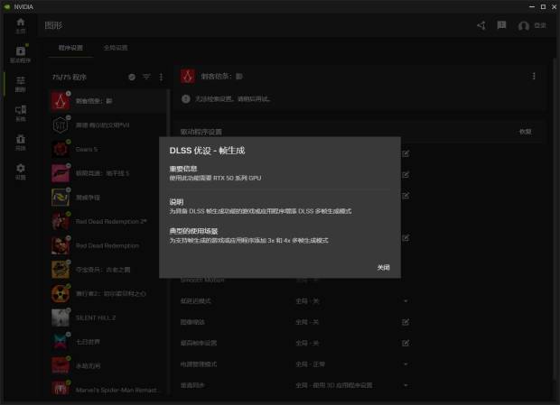Select Marvel's Spider-Man Remastered in program list
This screenshot has width=560, height=405.
pos(107,390)
